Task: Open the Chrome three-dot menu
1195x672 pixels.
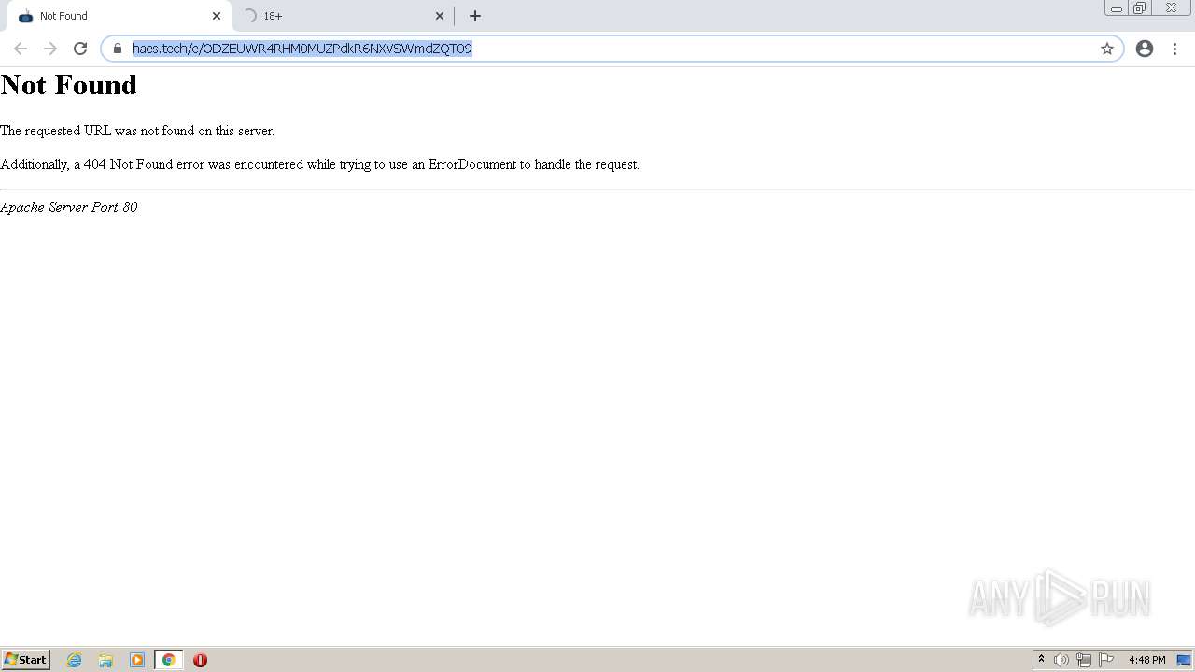Action: click(x=1174, y=49)
